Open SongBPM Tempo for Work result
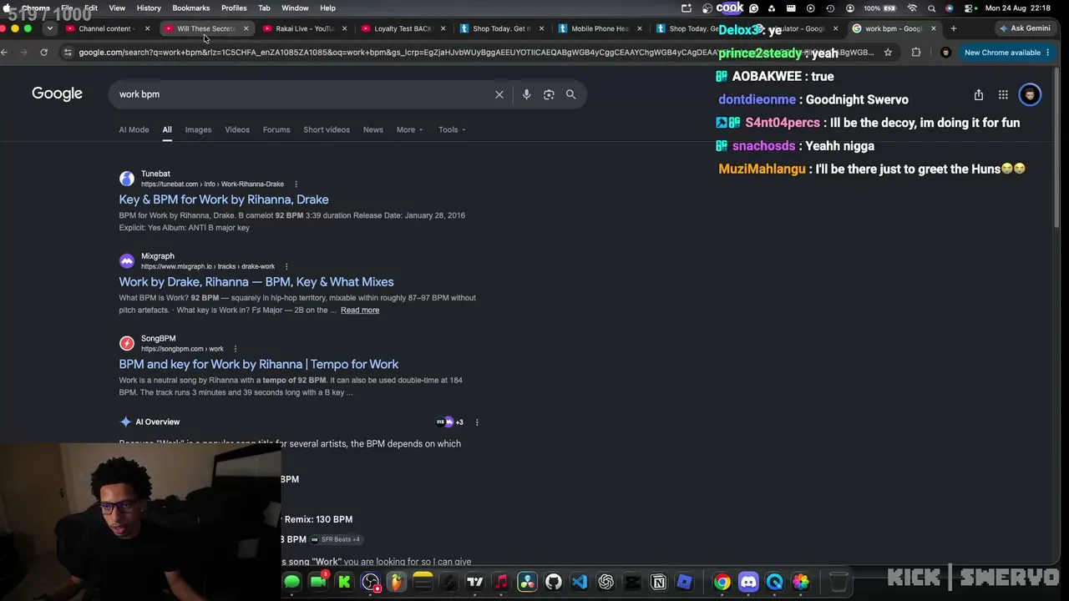This screenshot has height=601, width=1069. (x=259, y=365)
